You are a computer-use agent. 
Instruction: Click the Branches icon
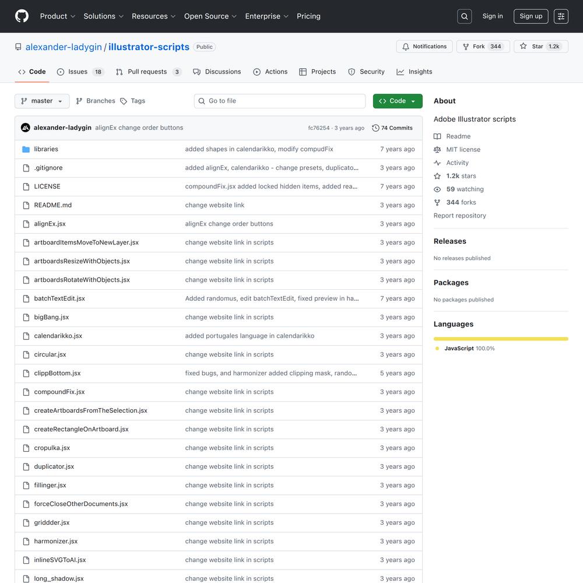(x=79, y=101)
